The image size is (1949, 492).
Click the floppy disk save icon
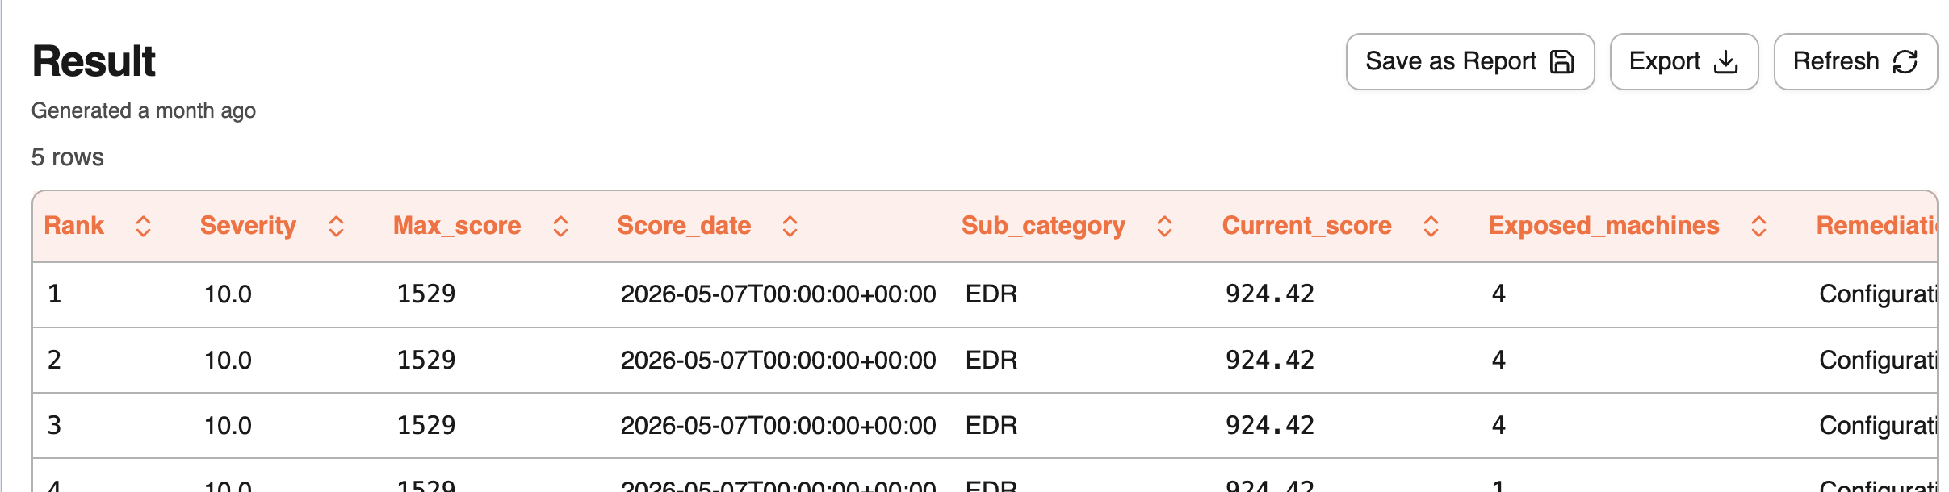(1562, 62)
